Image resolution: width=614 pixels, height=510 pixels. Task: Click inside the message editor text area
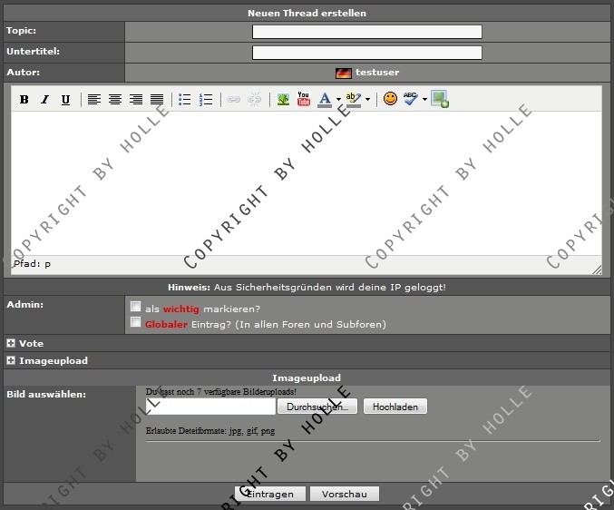pyautogui.click(x=307, y=183)
